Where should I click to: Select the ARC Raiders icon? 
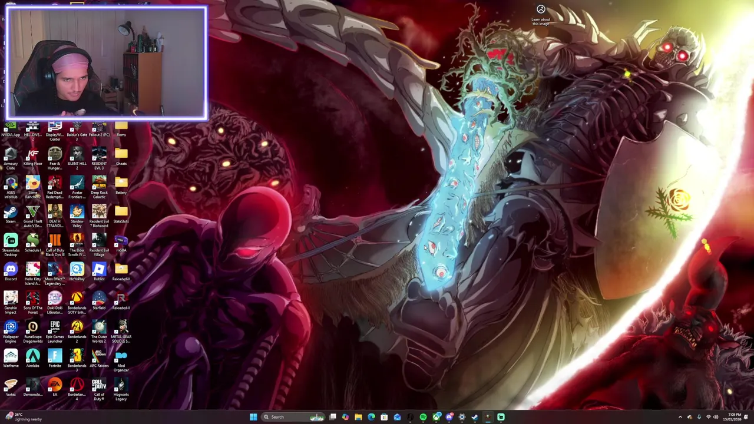click(x=99, y=359)
